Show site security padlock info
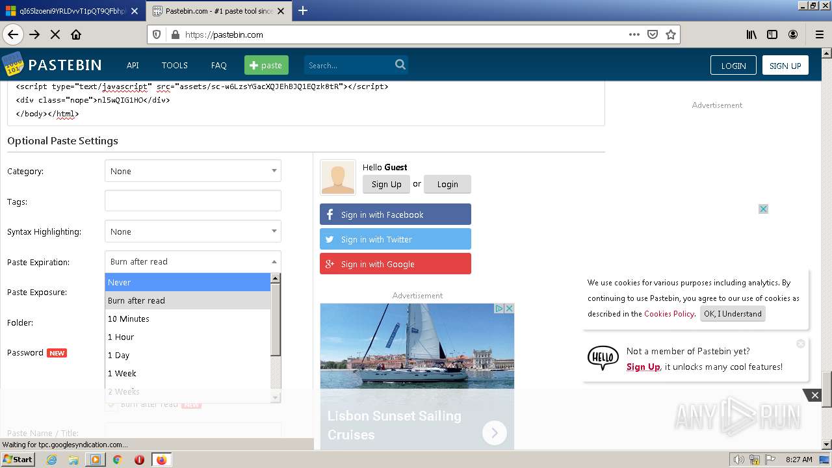The height and width of the screenshot is (468, 832). [x=175, y=34]
